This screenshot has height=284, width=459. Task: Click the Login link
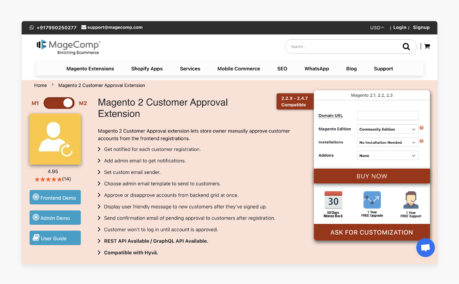[400, 27]
